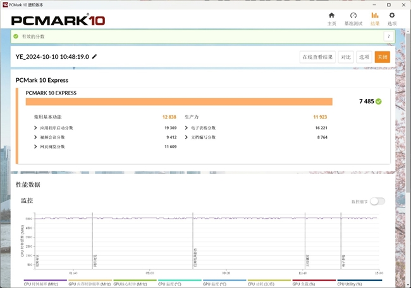Click the question mark help button
This screenshot has width=411, height=288.
[388, 37]
